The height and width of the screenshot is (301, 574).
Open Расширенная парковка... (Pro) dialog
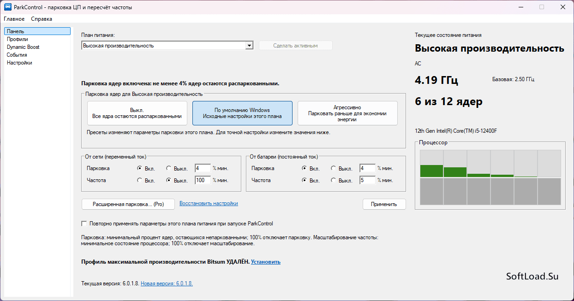pos(128,204)
